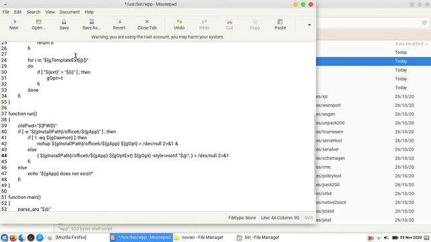The image size is (431, 242).
Task: Select the es/wsgen row in File Manager
Action: (x=374, y=114)
